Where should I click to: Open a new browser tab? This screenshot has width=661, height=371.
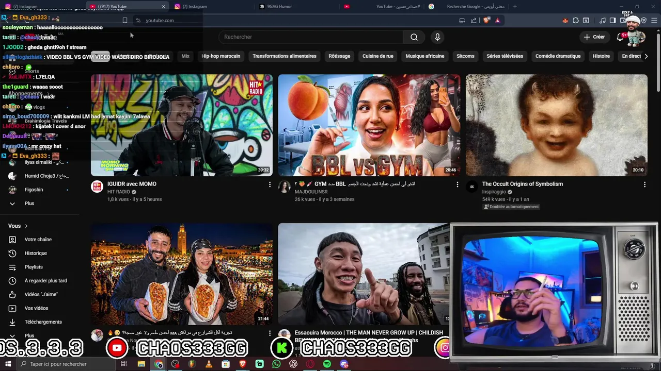[x=515, y=7]
